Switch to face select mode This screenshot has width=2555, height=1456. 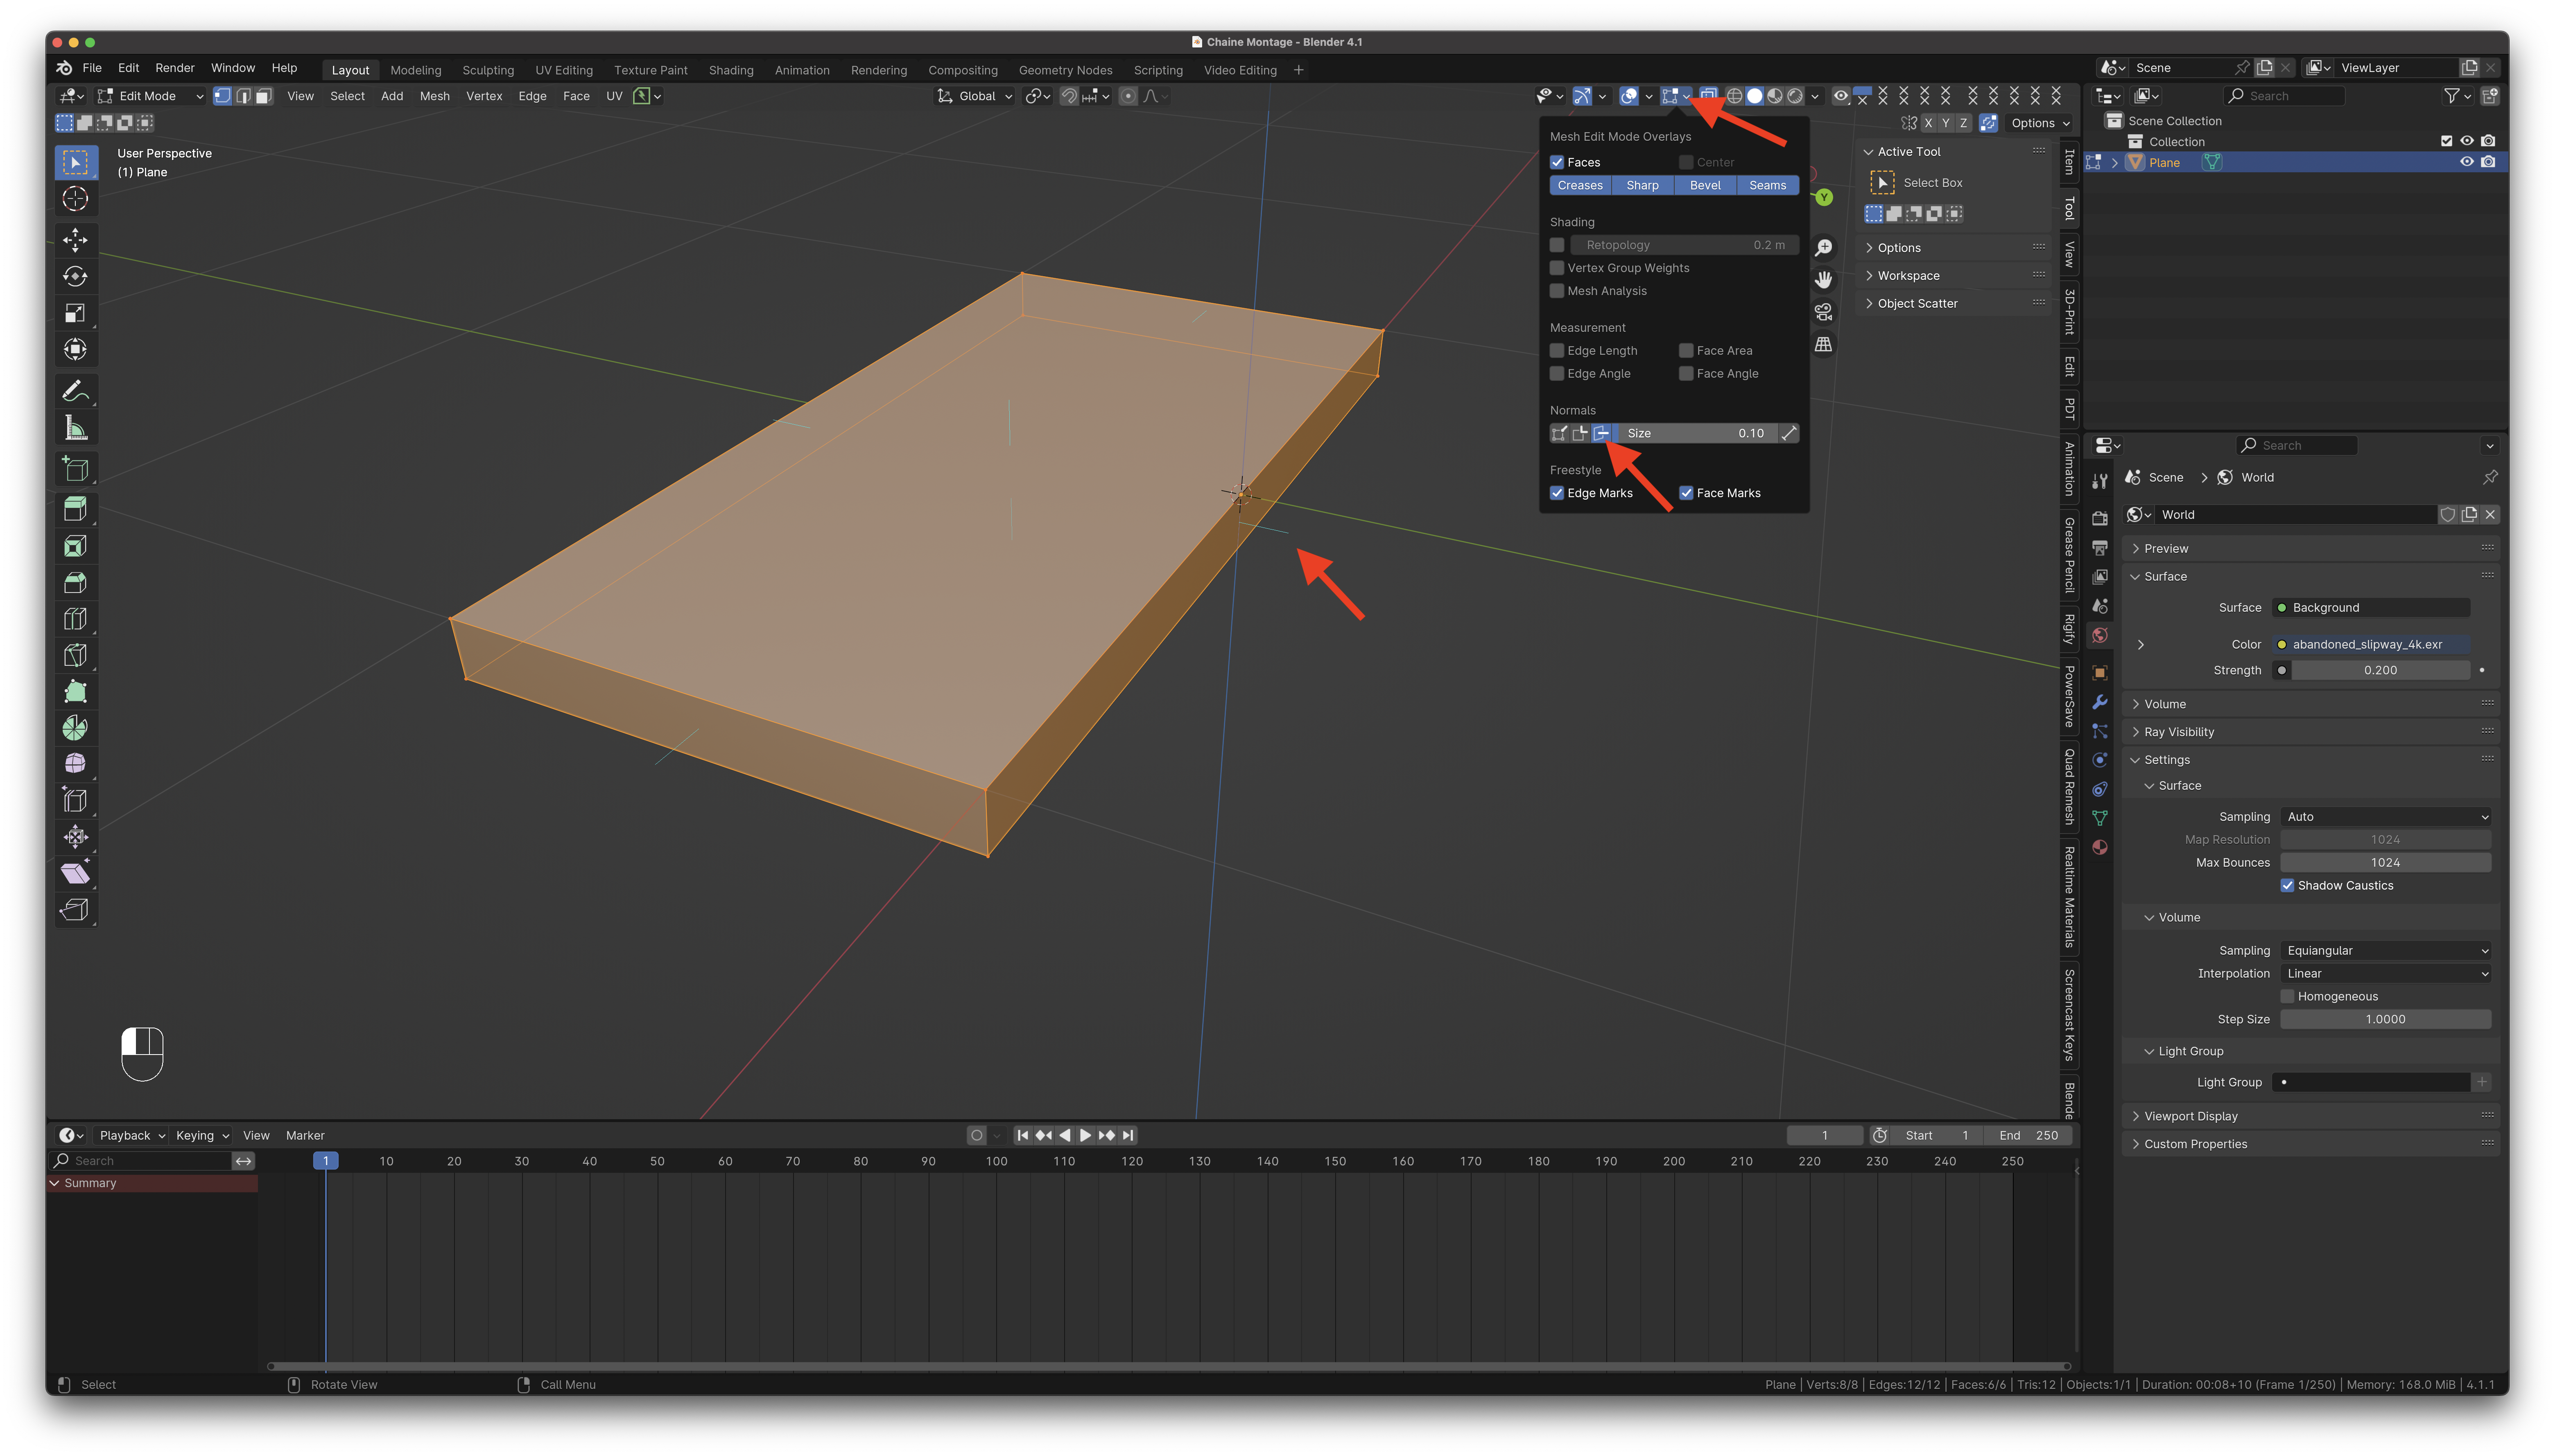click(x=264, y=96)
